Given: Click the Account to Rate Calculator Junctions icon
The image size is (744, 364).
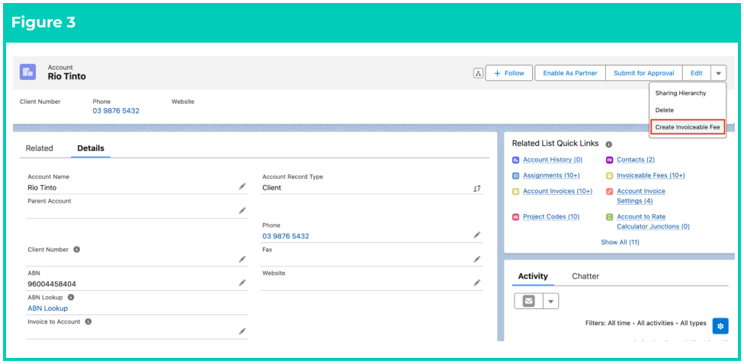Looking at the screenshot, I should pyautogui.click(x=610, y=217).
